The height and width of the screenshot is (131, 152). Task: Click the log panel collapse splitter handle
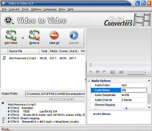[61, 99]
